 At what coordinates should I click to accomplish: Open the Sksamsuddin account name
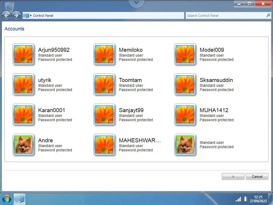(216, 80)
